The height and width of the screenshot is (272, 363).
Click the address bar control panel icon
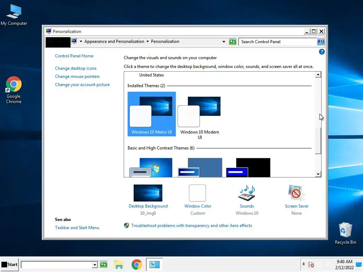[x=74, y=41]
